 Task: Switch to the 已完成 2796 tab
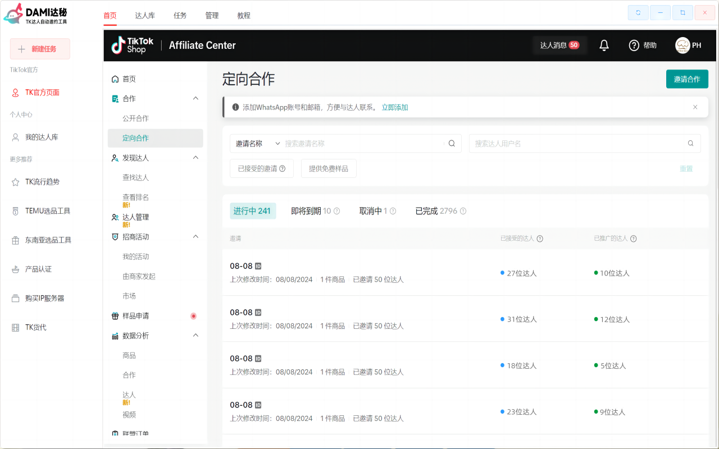click(x=440, y=210)
